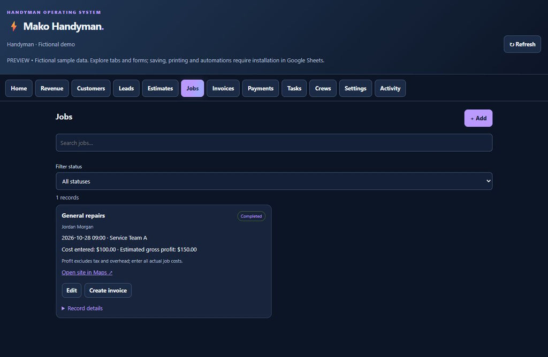Image resolution: width=548 pixels, height=357 pixels.
Task: Open site in Maps link
Action: click(x=87, y=273)
